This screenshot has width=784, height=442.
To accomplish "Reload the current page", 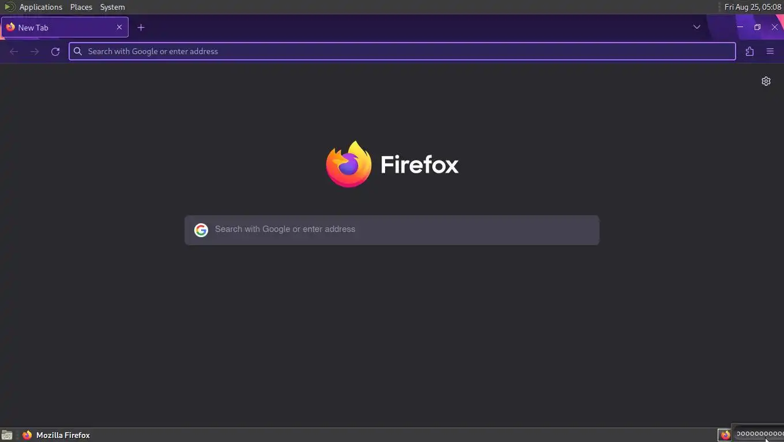I will point(55,51).
